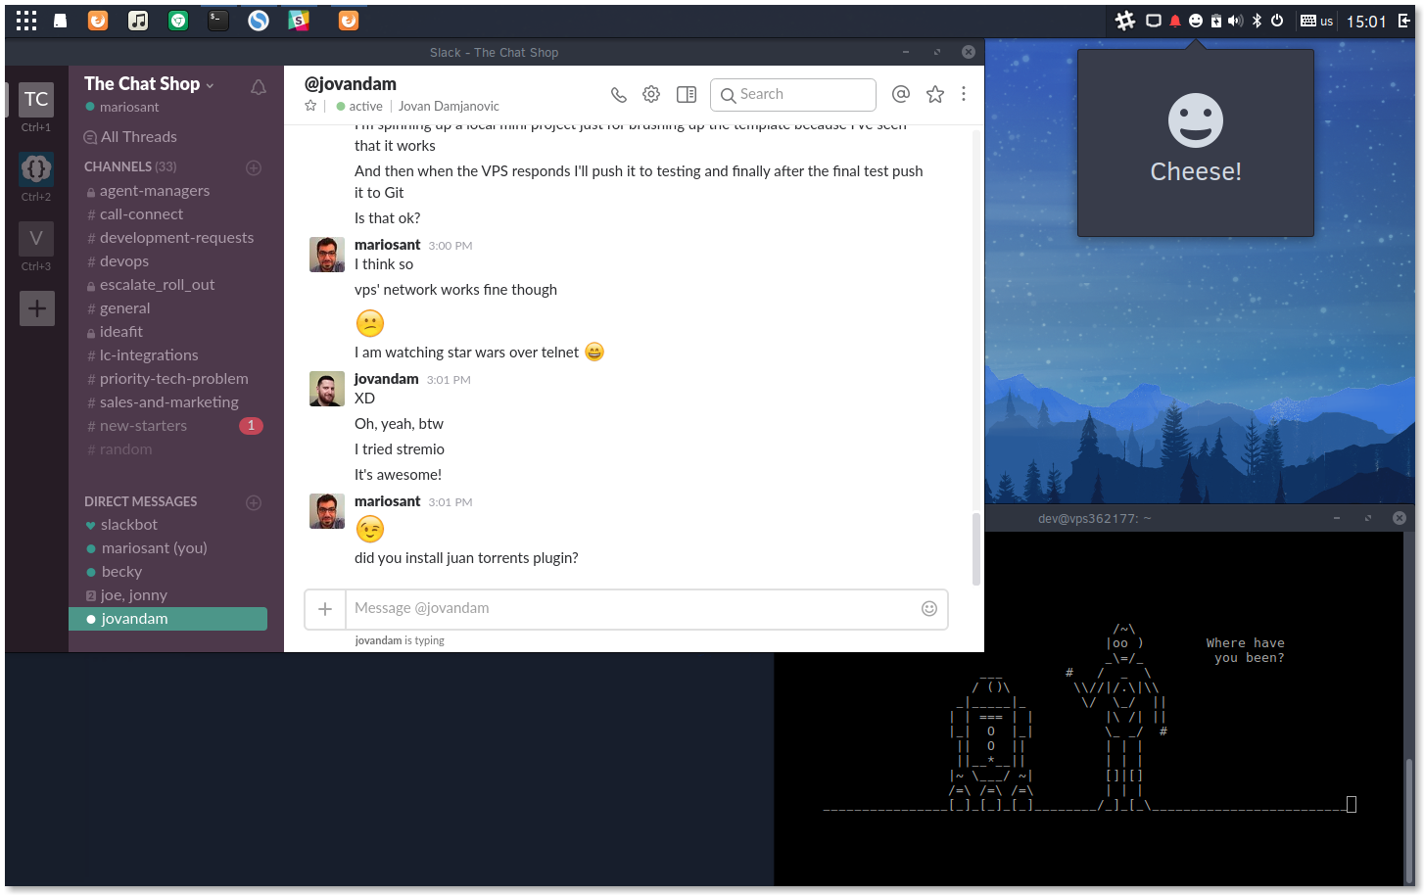The image size is (1424, 895).
Task: Open the us keyboard layout indicator
Action: pyautogui.click(x=1316, y=21)
